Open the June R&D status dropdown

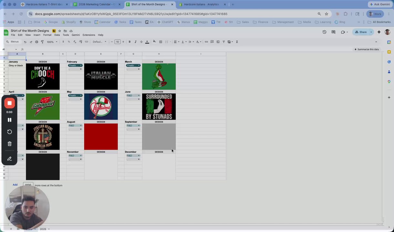133,95
